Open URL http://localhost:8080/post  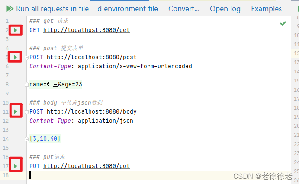point(92,57)
